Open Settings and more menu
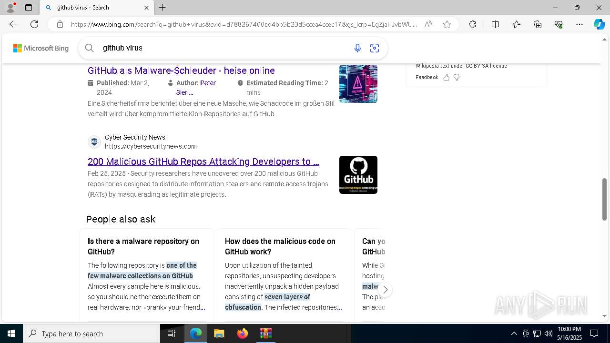 pyautogui.click(x=579, y=24)
